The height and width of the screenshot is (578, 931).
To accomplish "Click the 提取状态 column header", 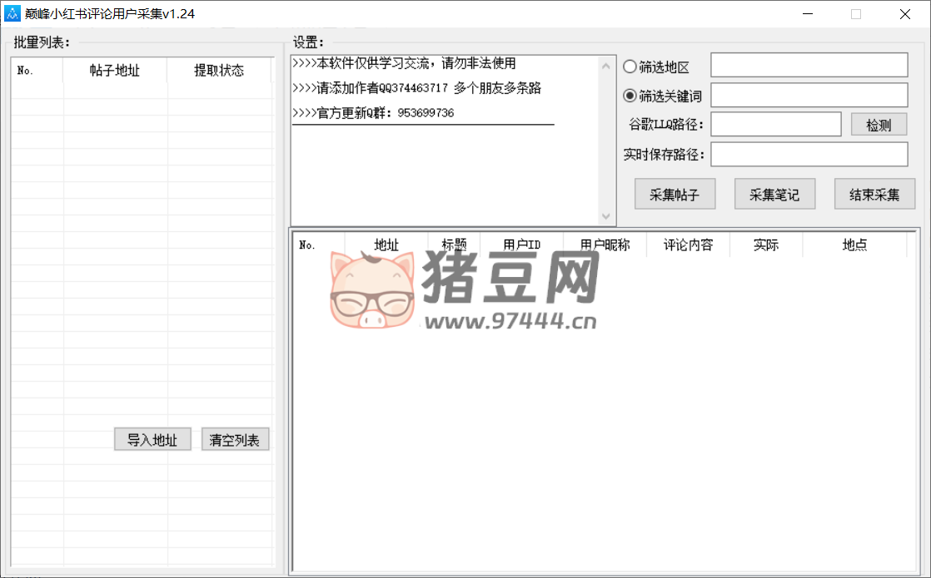I will [219, 71].
